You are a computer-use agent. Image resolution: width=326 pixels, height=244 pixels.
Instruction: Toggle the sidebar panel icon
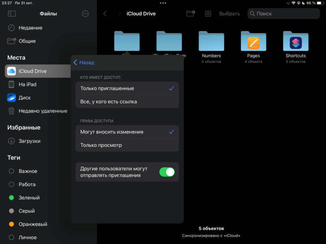click(x=12, y=14)
